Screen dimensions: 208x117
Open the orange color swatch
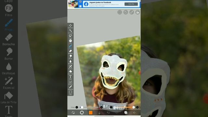click(x=91, y=113)
